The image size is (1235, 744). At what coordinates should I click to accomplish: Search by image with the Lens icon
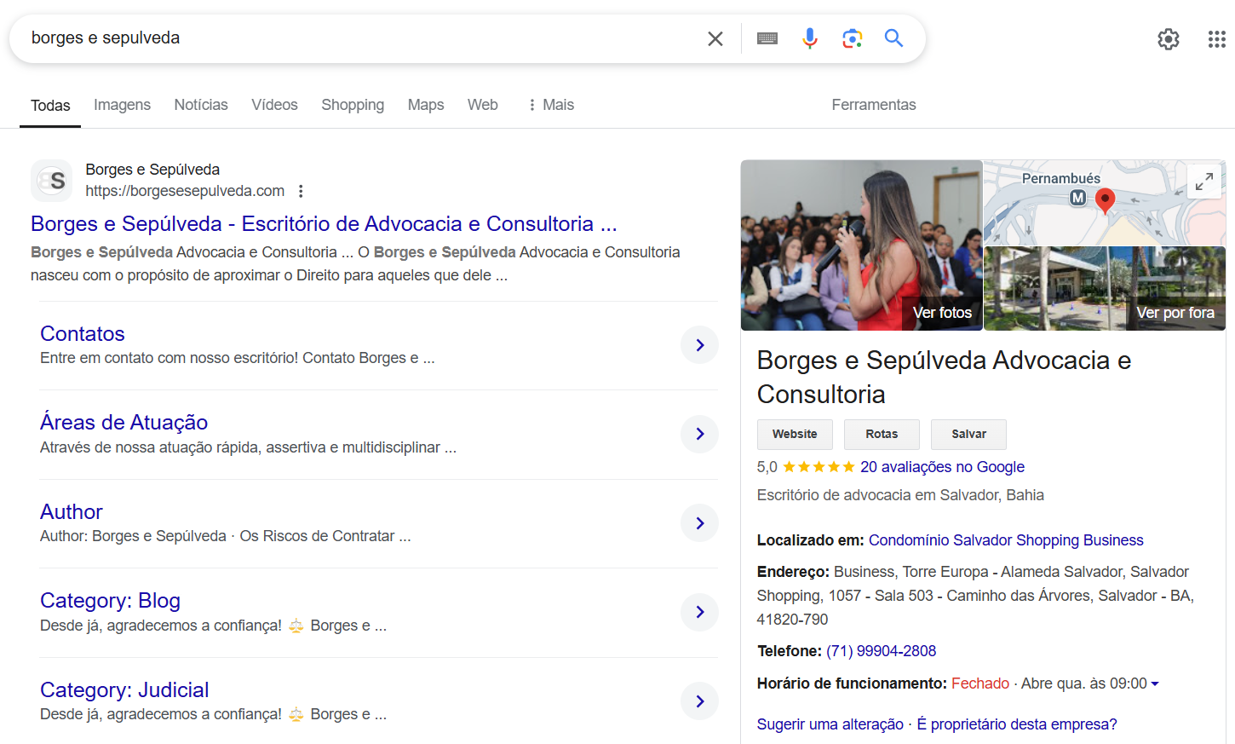click(x=852, y=38)
